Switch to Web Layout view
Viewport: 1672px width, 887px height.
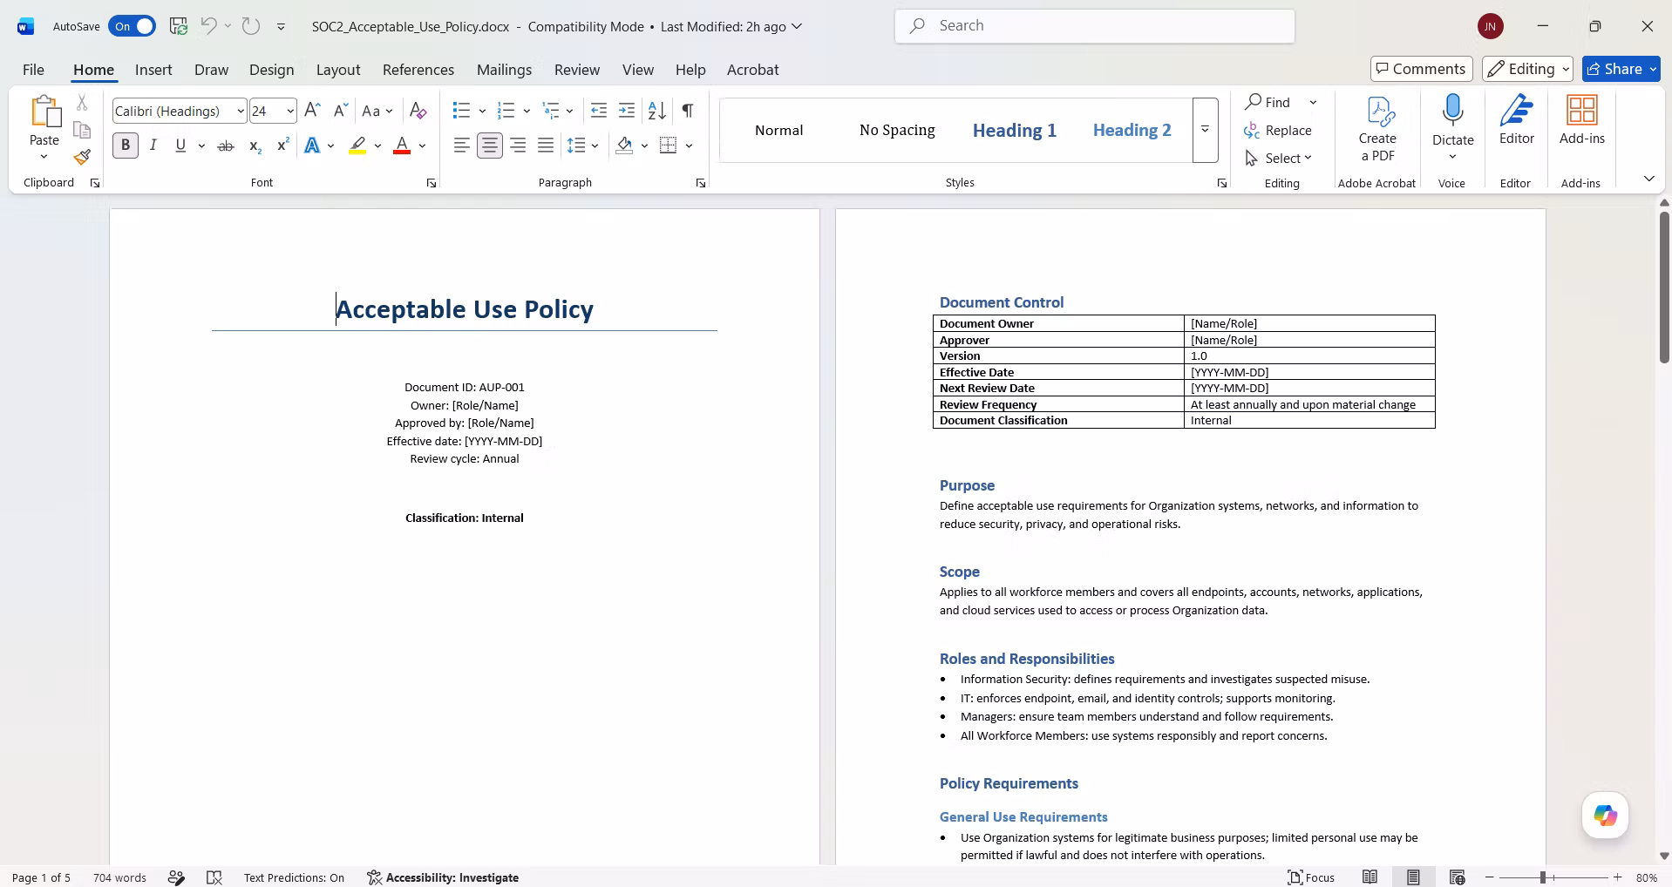point(1457,877)
